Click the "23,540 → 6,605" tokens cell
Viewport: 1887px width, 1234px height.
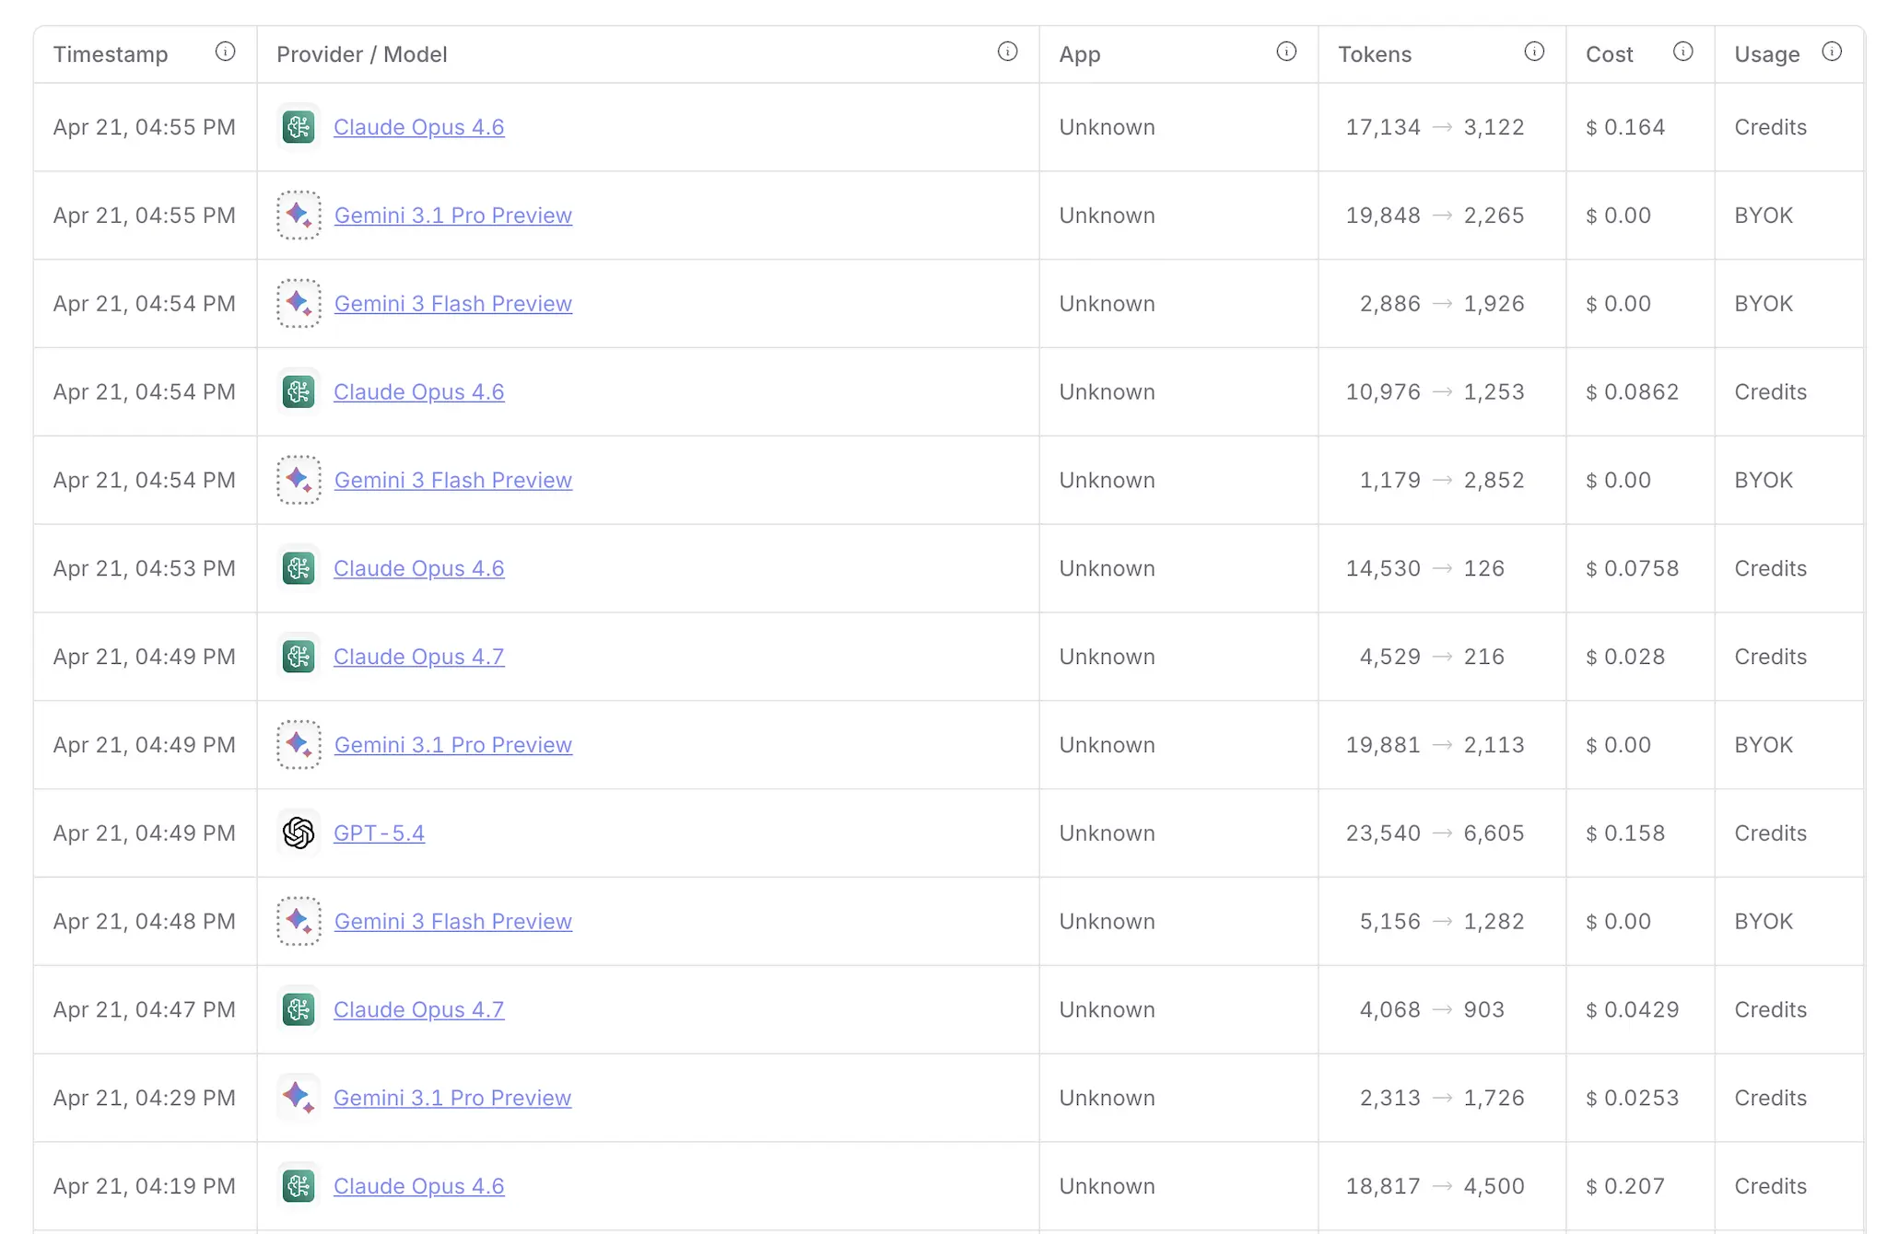1435,833
